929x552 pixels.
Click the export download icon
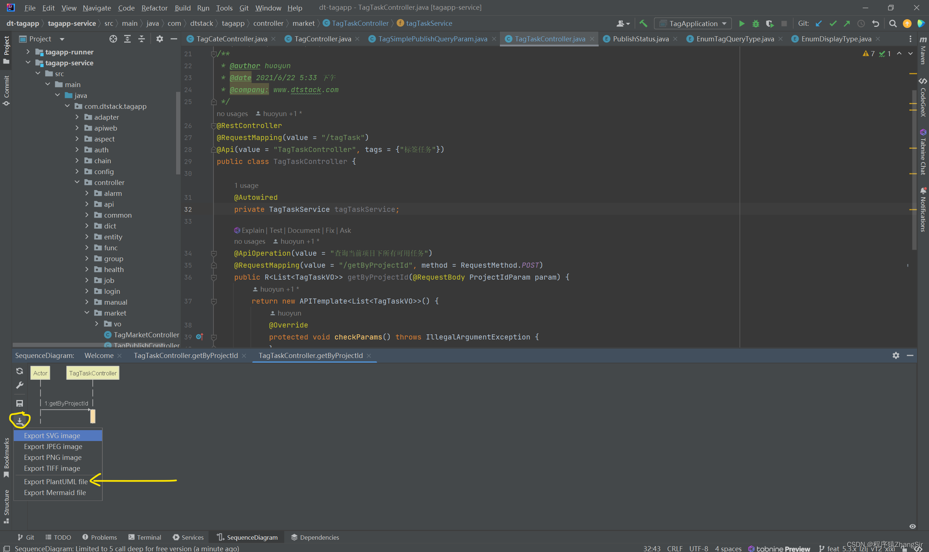20,421
